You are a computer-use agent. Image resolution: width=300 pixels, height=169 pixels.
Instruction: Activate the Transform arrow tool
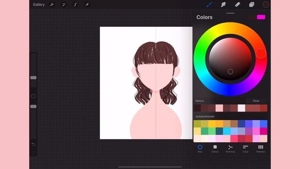[x=87, y=5]
